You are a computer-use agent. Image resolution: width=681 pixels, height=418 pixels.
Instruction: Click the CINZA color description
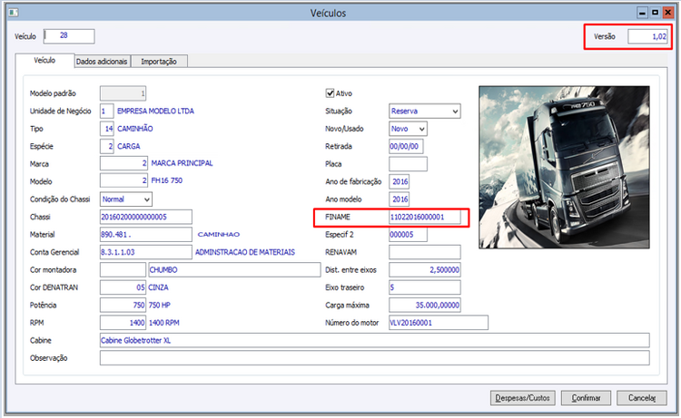pos(159,287)
